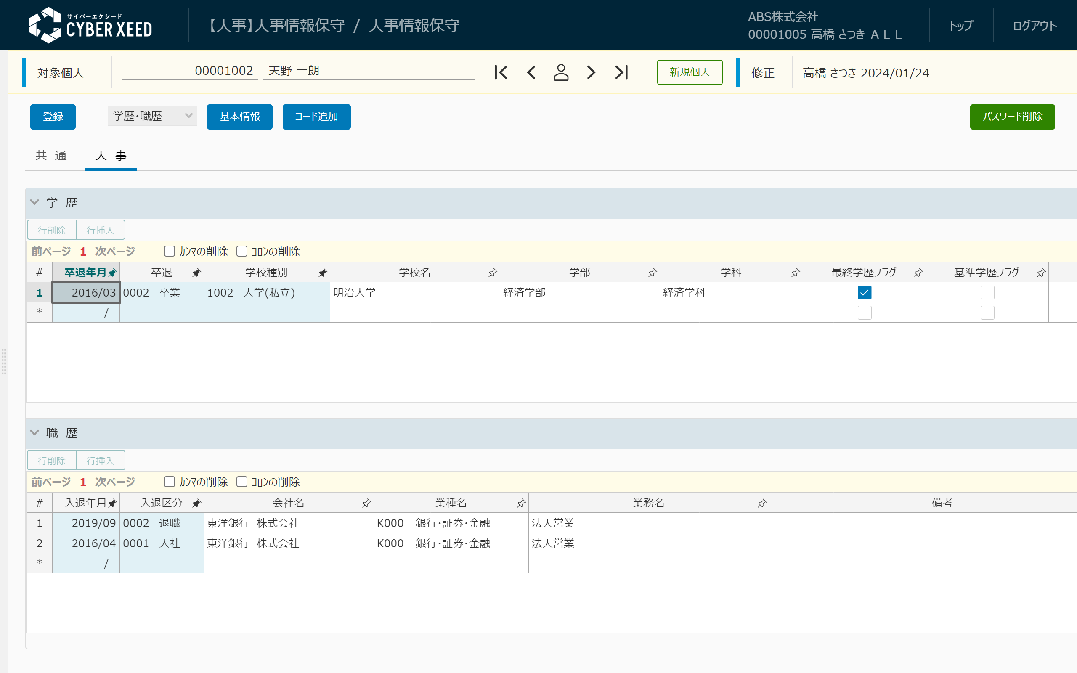This screenshot has height=673, width=1077.
Task: Switch to the 共通 tab
Action: coord(51,155)
